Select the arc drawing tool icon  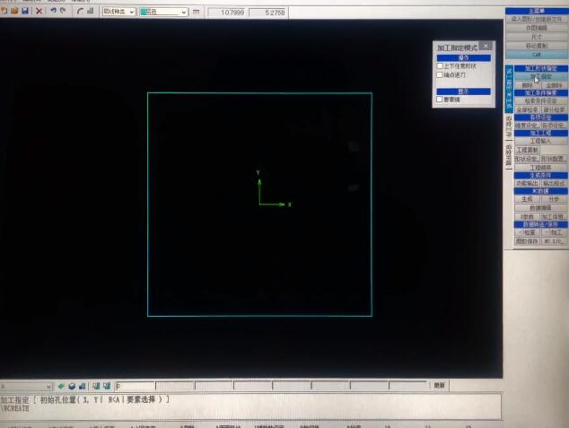[80, 12]
